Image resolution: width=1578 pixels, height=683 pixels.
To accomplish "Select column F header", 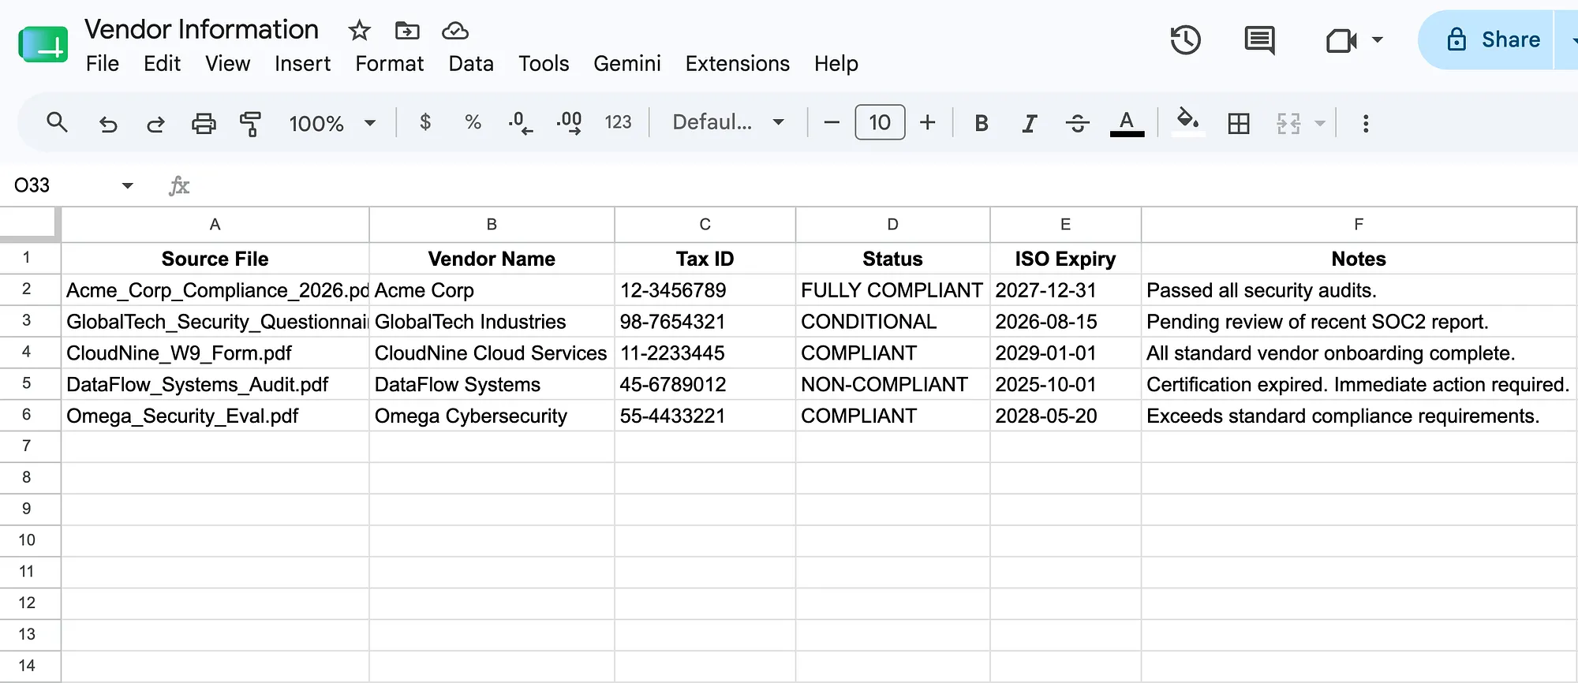I will (x=1359, y=225).
